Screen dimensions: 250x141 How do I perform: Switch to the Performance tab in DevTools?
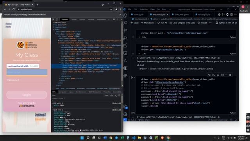point(101,20)
